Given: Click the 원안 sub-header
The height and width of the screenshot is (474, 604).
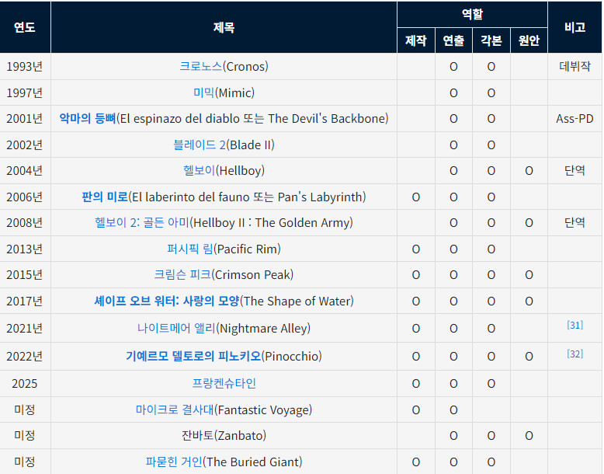Looking at the screenshot, I should (x=529, y=40).
